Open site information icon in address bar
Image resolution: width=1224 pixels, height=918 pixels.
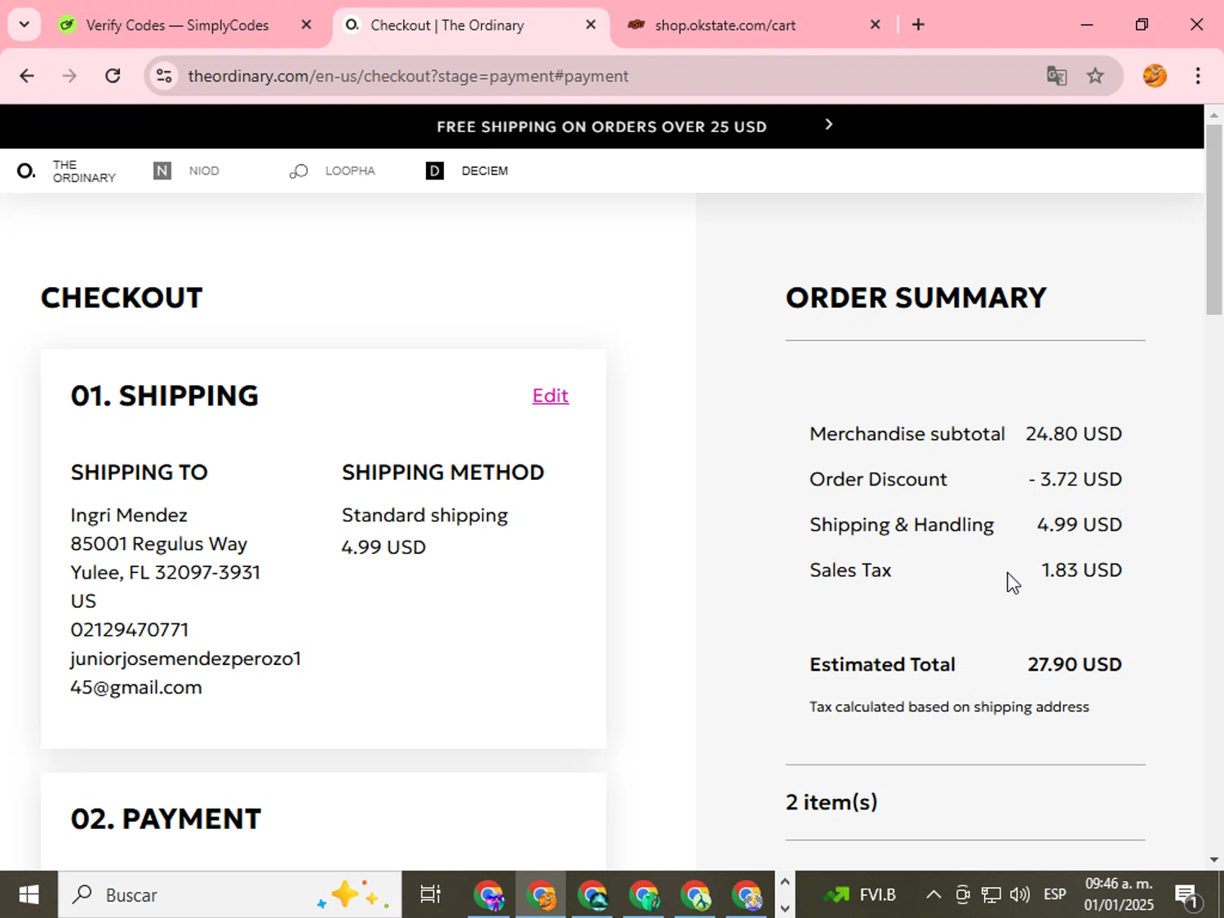[164, 76]
